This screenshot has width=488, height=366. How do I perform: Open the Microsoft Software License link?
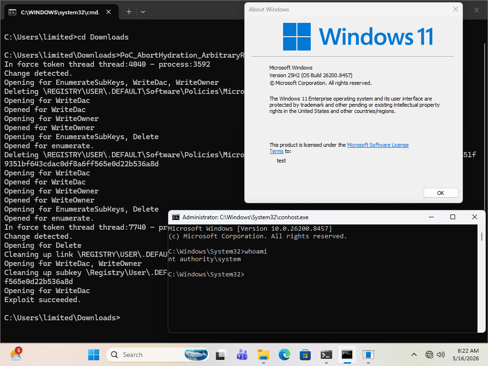pyautogui.click(x=377, y=145)
